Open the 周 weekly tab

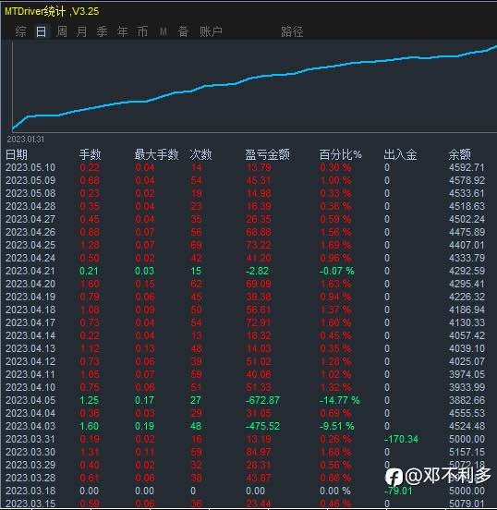(x=62, y=31)
